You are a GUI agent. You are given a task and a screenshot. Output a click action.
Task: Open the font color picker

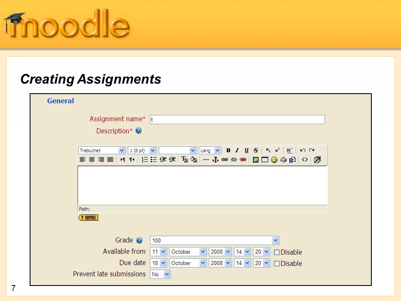[184, 160]
